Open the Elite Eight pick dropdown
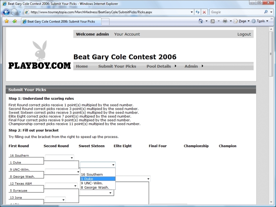 pos(133,179)
